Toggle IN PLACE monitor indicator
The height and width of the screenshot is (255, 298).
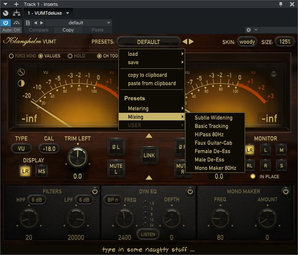253,176
